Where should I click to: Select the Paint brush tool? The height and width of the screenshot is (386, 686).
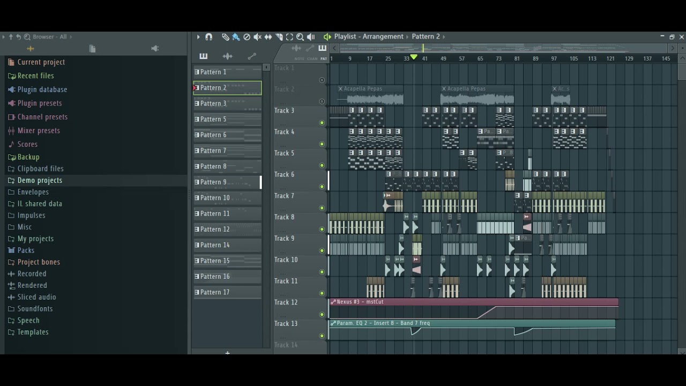pyautogui.click(x=236, y=36)
